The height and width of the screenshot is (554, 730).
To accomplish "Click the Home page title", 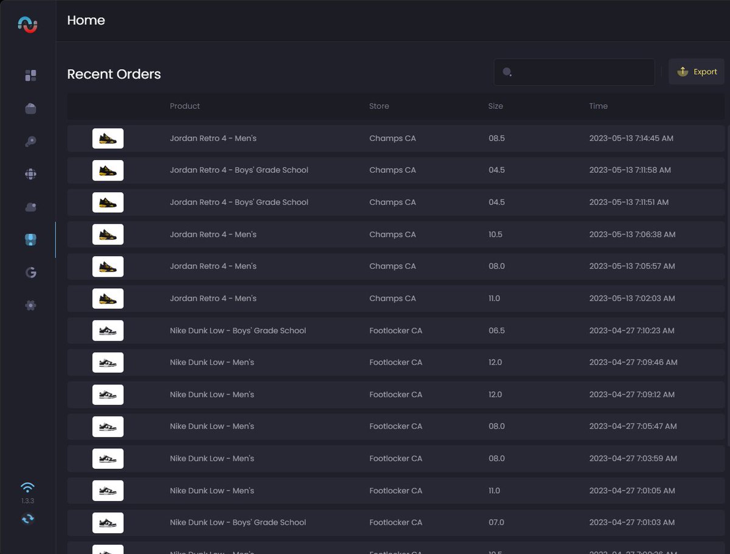I will (x=86, y=20).
